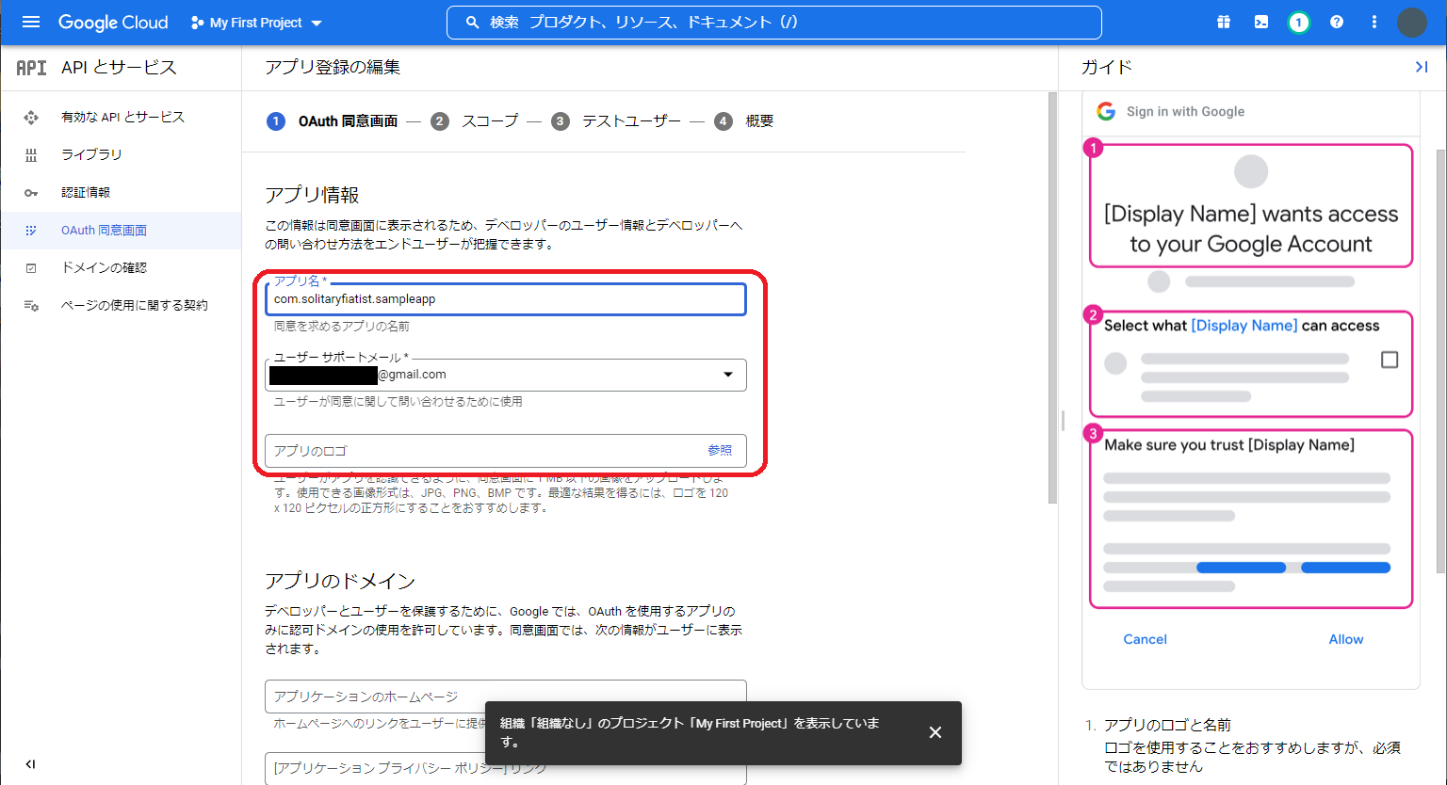The image size is (1447, 785).
Task: Click the アプリ登録の編集 page title
Action: click(x=333, y=67)
